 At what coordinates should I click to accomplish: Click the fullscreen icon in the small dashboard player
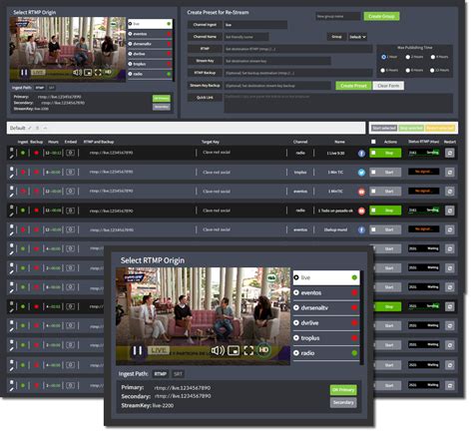[98, 72]
